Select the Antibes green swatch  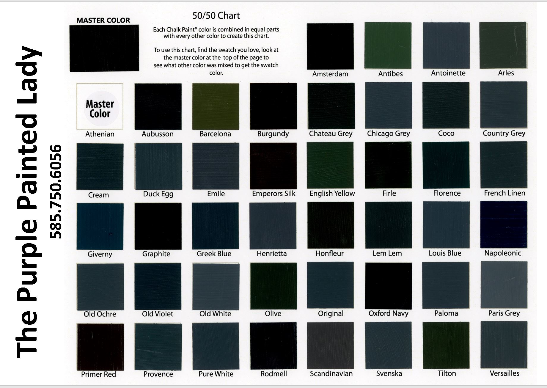coord(388,45)
